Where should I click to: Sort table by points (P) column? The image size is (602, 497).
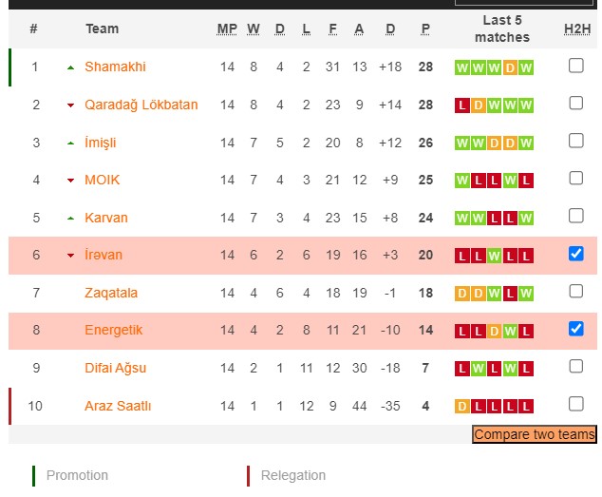(425, 29)
